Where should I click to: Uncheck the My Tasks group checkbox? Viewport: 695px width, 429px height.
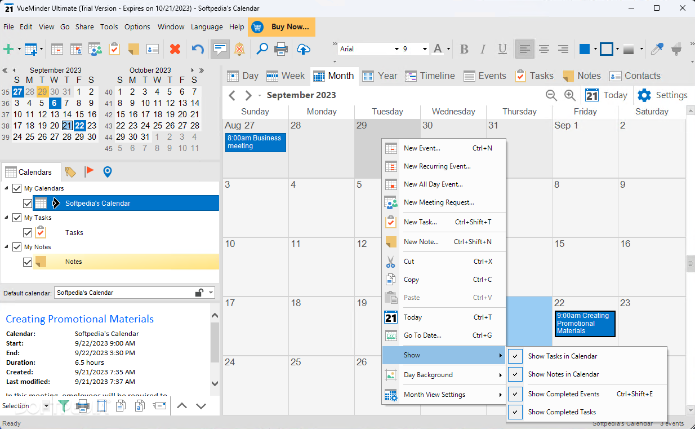(17, 218)
